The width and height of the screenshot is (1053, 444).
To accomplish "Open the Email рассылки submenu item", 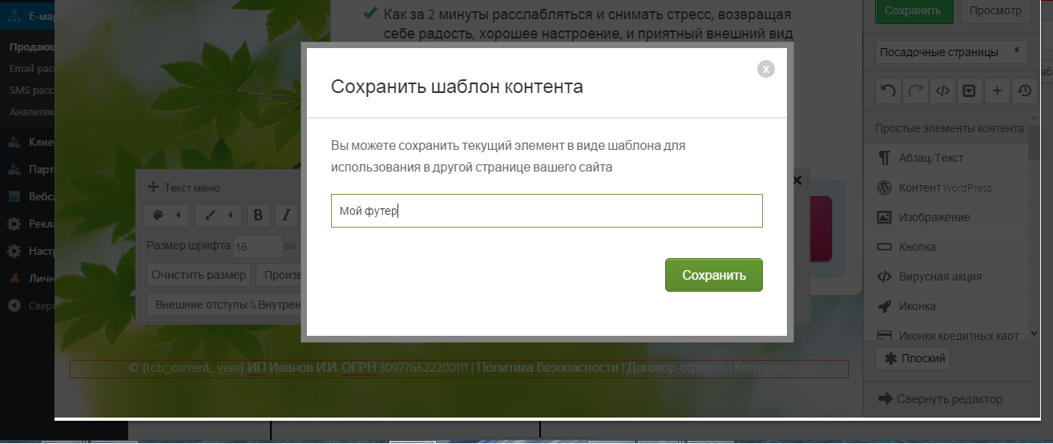I will pyautogui.click(x=32, y=69).
